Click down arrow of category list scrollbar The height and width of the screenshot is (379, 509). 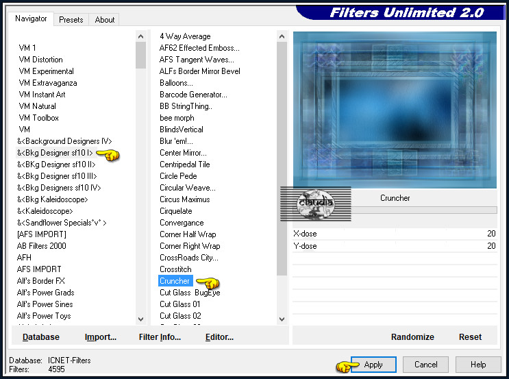pos(140,319)
